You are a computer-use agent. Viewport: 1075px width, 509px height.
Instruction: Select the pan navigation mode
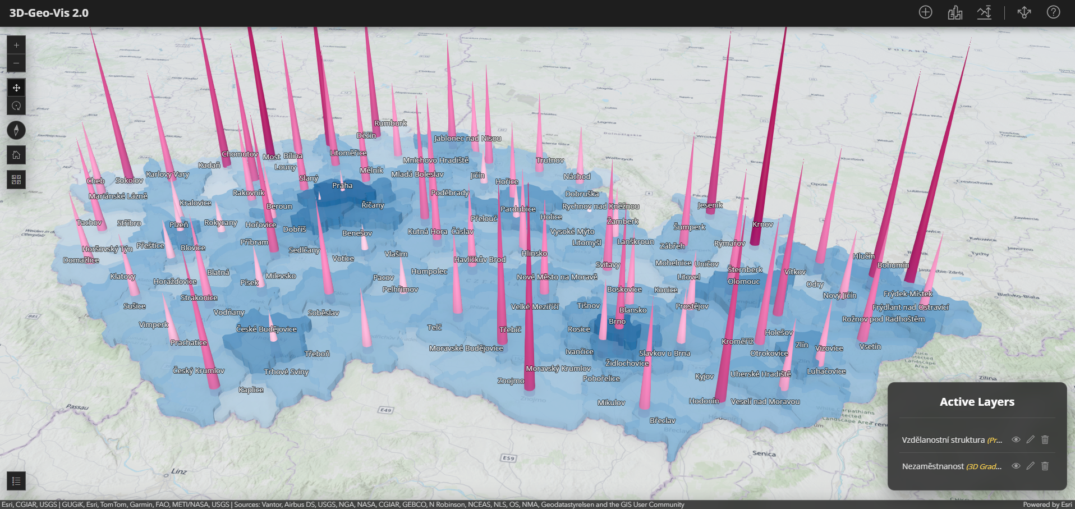click(16, 88)
